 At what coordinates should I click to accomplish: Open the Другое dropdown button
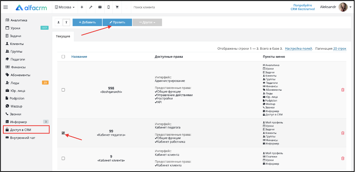tap(147, 22)
